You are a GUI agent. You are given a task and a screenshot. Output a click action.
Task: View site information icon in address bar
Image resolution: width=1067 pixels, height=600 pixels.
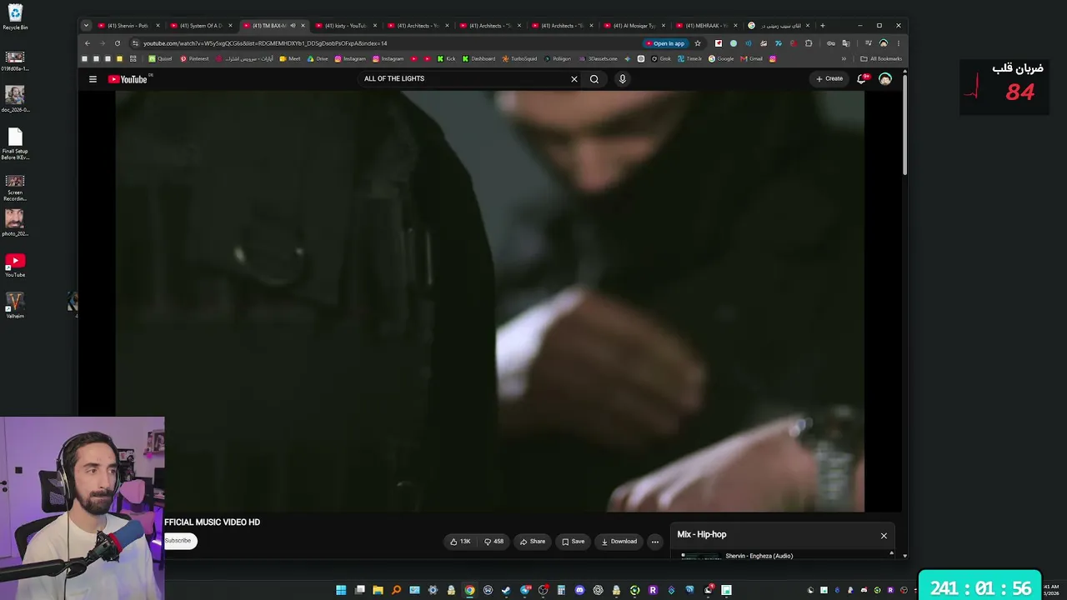click(x=135, y=43)
